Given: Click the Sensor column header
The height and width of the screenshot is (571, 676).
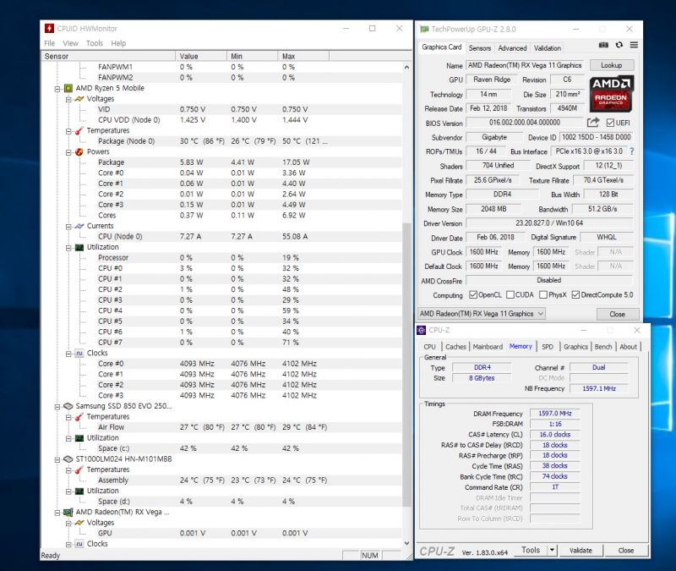Looking at the screenshot, I should [x=108, y=56].
